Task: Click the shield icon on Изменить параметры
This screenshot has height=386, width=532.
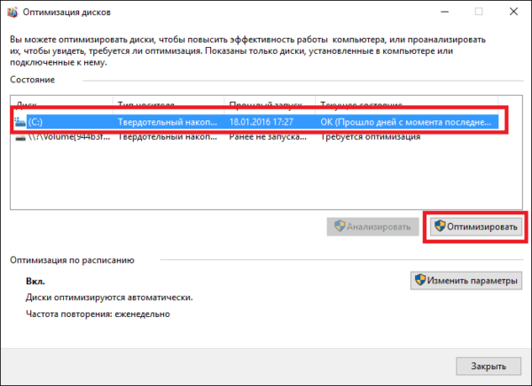Action: pos(420,280)
